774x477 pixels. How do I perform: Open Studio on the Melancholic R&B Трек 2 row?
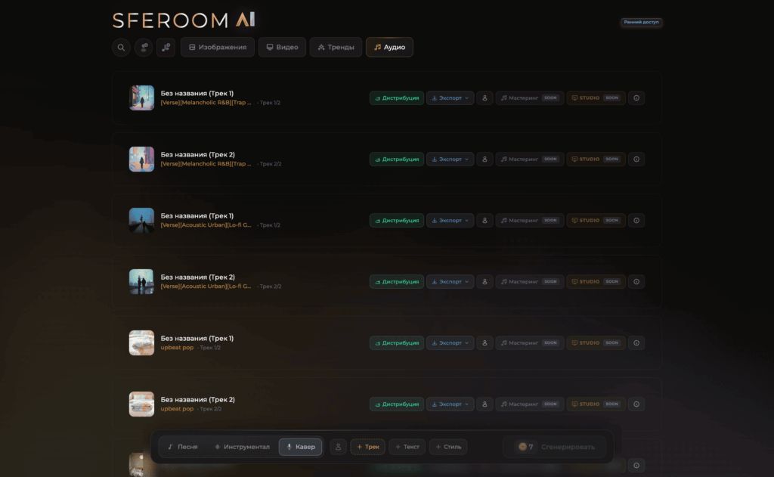tap(596, 159)
